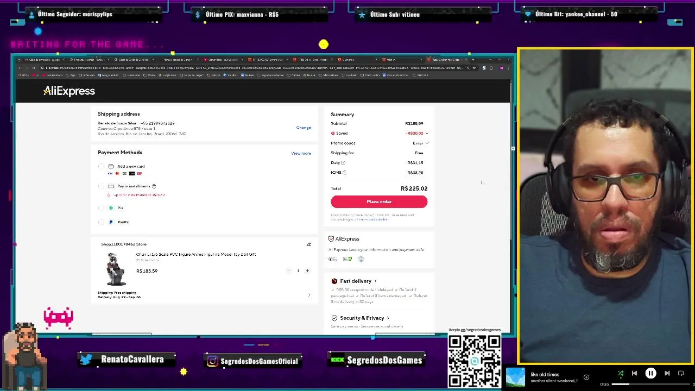
Task: Click Último PIX dollar icon
Action: coord(198,15)
